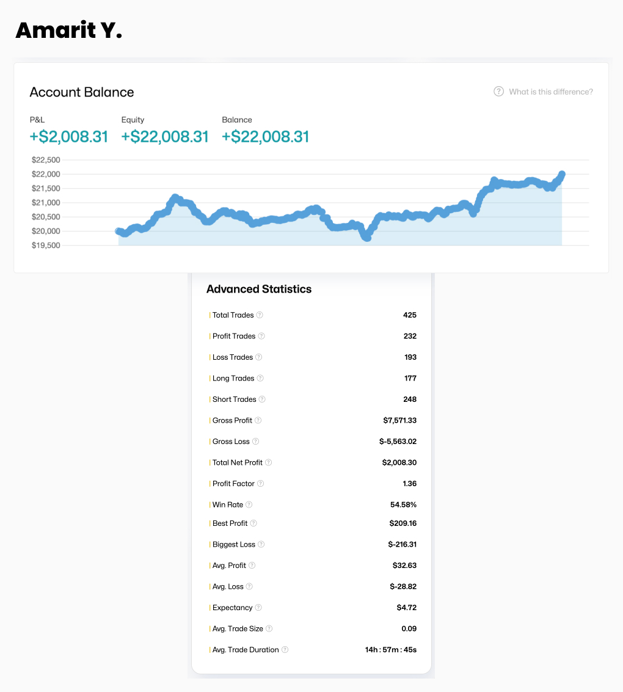The height and width of the screenshot is (692, 623).
Task: Click the help icon beside Expectancy
Action: coord(258,608)
